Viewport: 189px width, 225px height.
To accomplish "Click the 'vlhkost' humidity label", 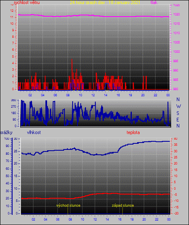I will (x=34, y=132).
